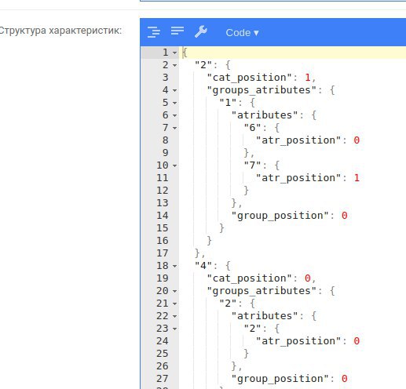Viewport: 406px width, 389px height.
Task: Click the "2" key on line 23
Action: [x=252, y=329]
